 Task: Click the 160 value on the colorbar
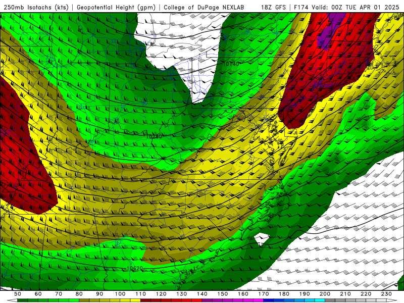point(243,294)
